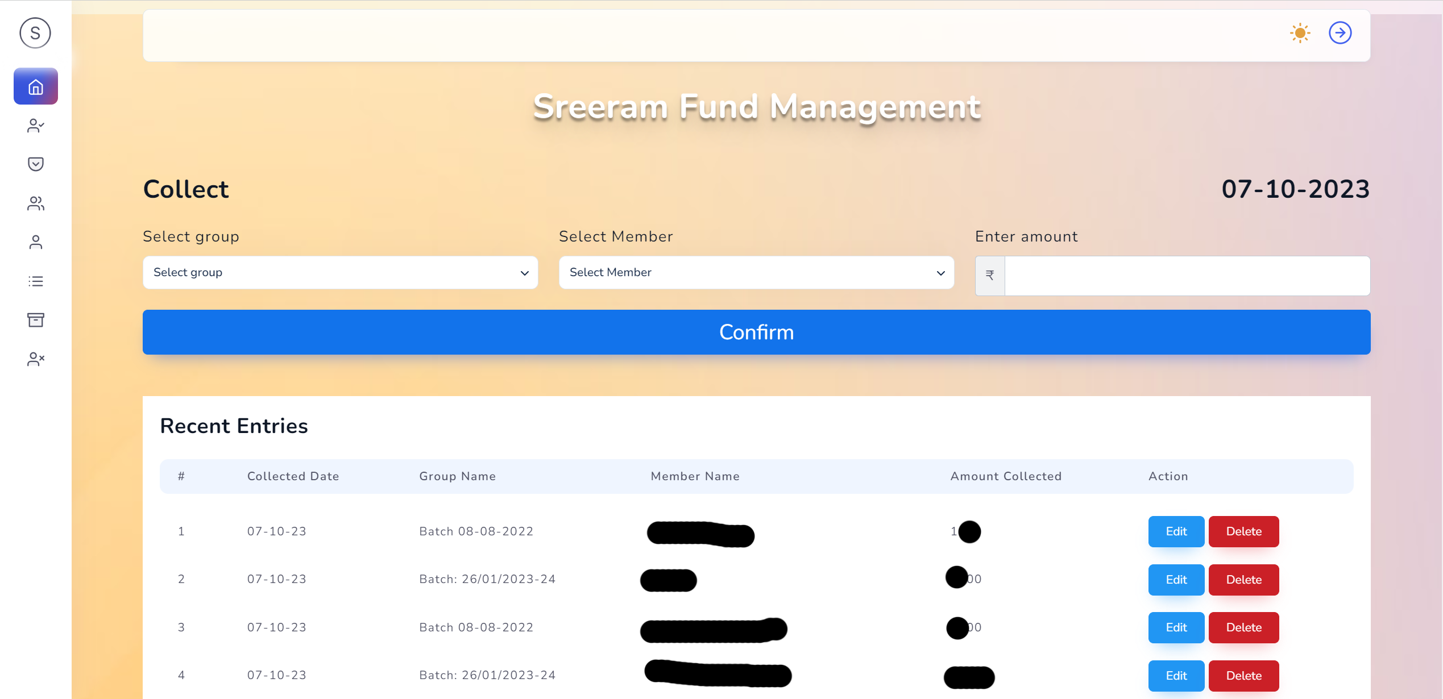
Task: Select the single user profile icon
Action: coord(35,242)
